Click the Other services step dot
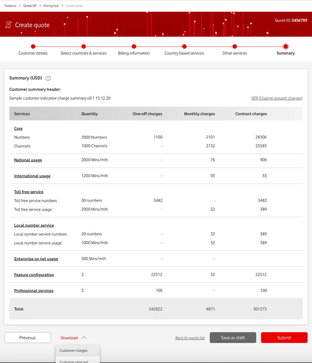The width and height of the screenshot is (312, 363). (235, 46)
